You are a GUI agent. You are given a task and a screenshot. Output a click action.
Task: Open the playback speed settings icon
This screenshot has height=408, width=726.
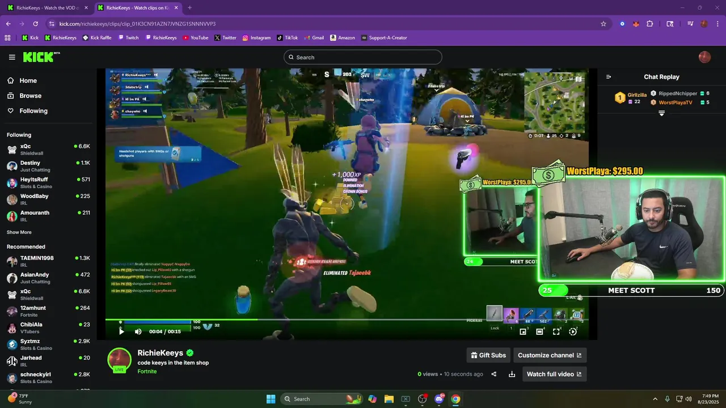573,331
